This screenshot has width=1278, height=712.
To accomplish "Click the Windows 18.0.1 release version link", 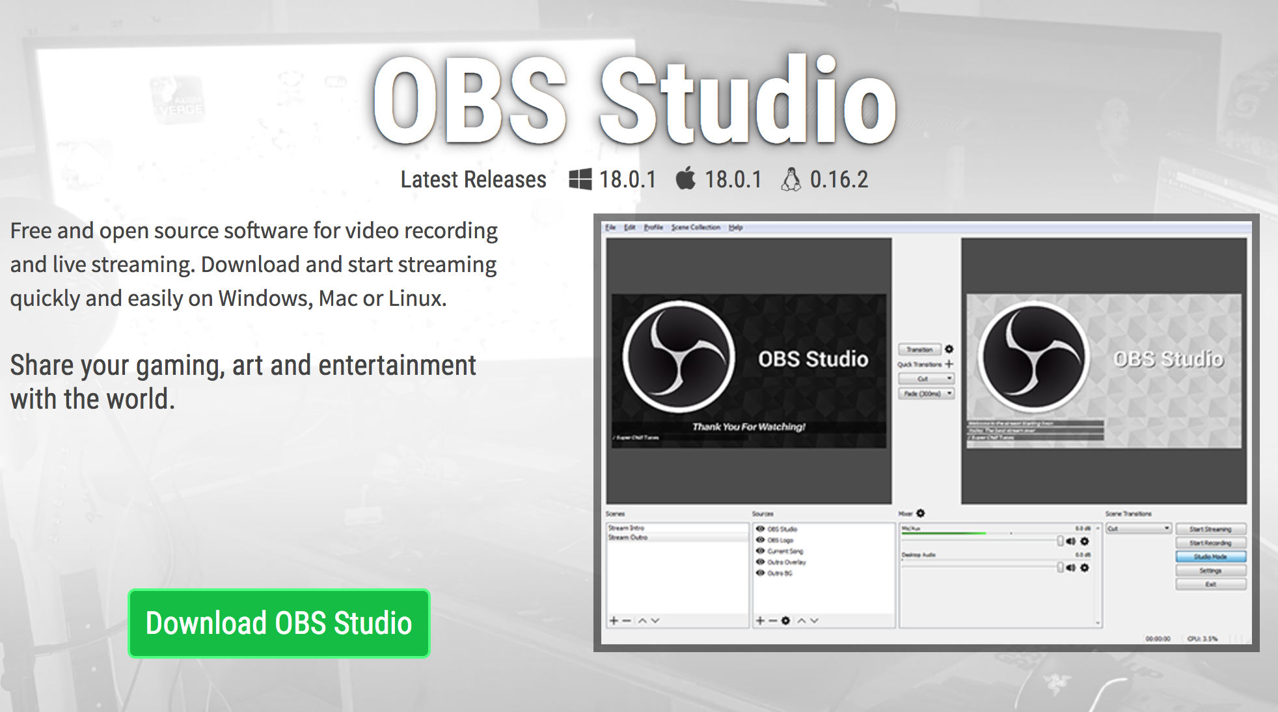I will click(x=627, y=179).
